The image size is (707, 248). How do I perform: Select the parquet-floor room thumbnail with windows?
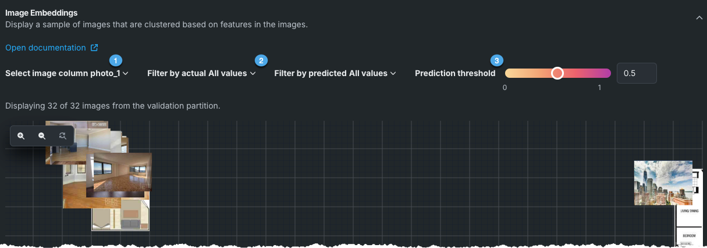click(119, 174)
